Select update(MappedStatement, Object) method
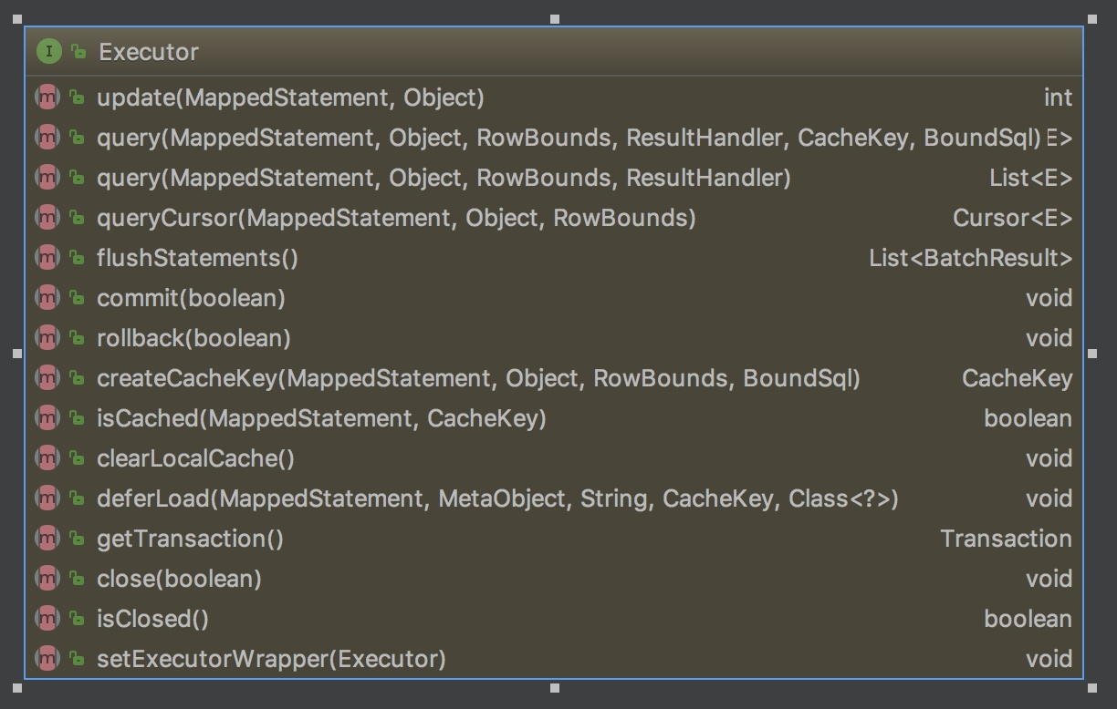This screenshot has height=709, width=1117. pyautogui.click(x=290, y=98)
